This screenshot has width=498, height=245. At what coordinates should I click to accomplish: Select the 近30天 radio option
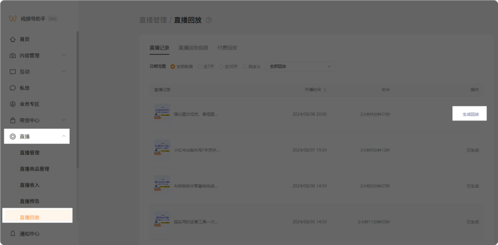(221, 66)
